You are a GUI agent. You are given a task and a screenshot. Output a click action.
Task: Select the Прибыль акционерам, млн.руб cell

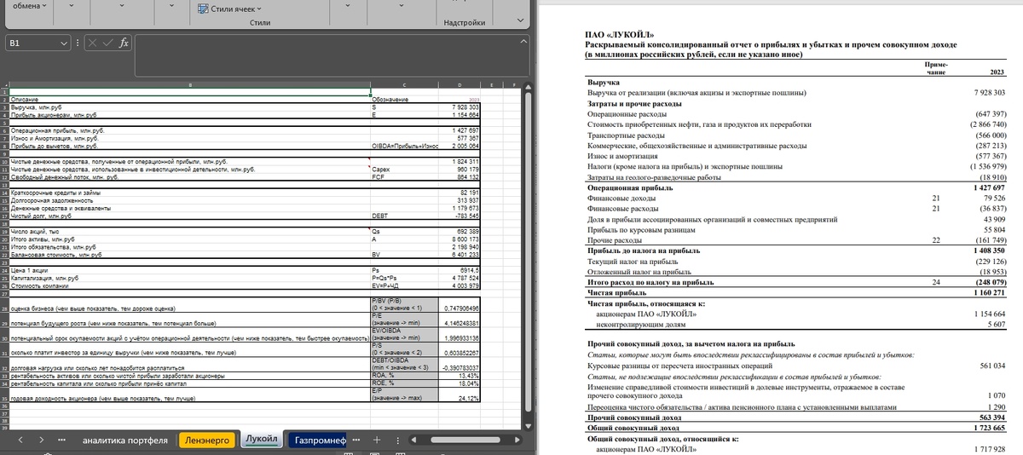tap(189, 113)
